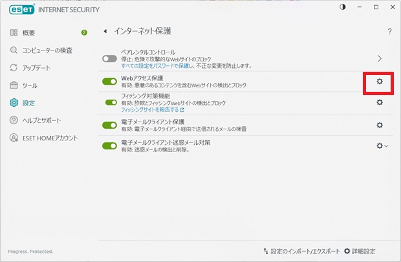401x262 pixels.
Task: Select ヘルプとサポート in the sidebar
Action: click(41, 120)
